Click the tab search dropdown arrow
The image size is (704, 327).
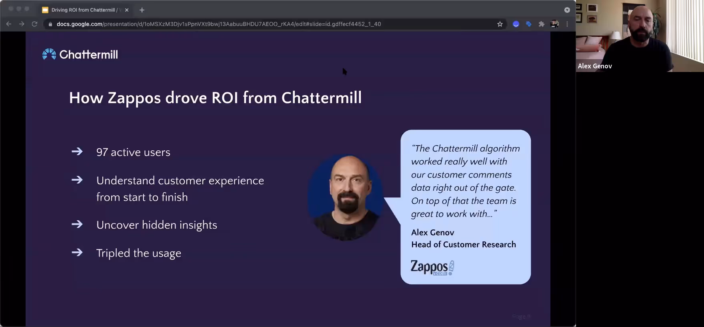click(567, 10)
